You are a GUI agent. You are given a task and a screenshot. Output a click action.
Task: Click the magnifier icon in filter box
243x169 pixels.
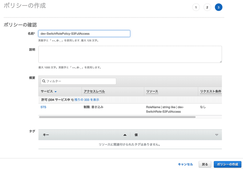[44, 81]
